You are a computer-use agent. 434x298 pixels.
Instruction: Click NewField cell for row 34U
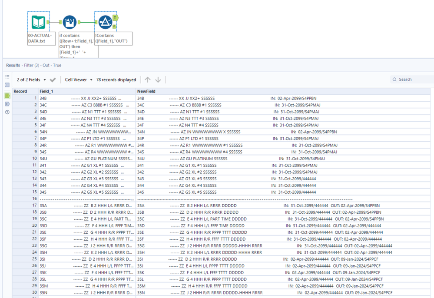click(x=283, y=159)
